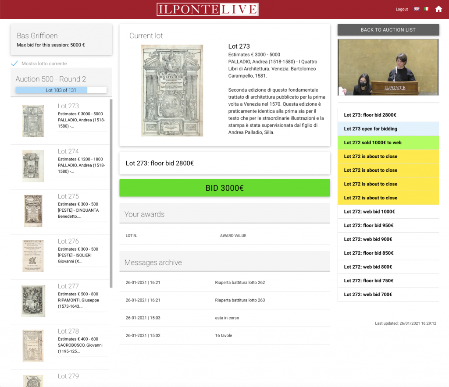Click Back to Auction List button
The height and width of the screenshot is (387, 449).
pyautogui.click(x=388, y=30)
